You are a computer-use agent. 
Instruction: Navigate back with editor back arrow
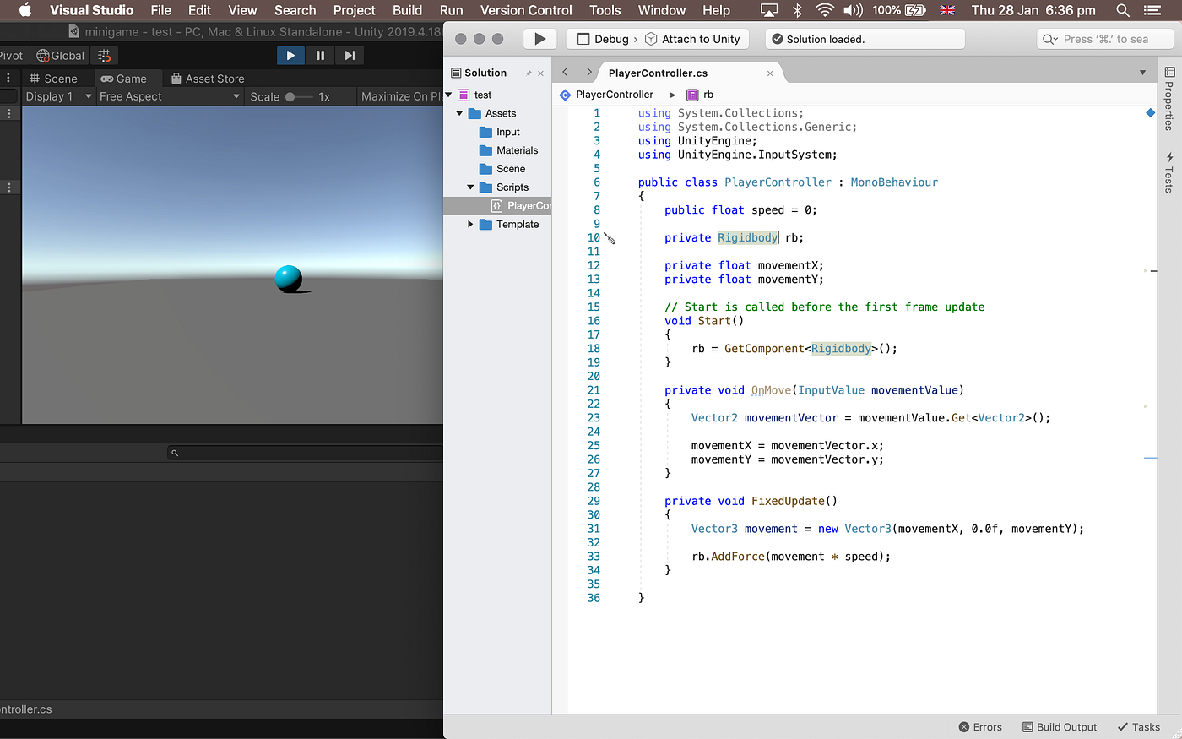(x=565, y=73)
